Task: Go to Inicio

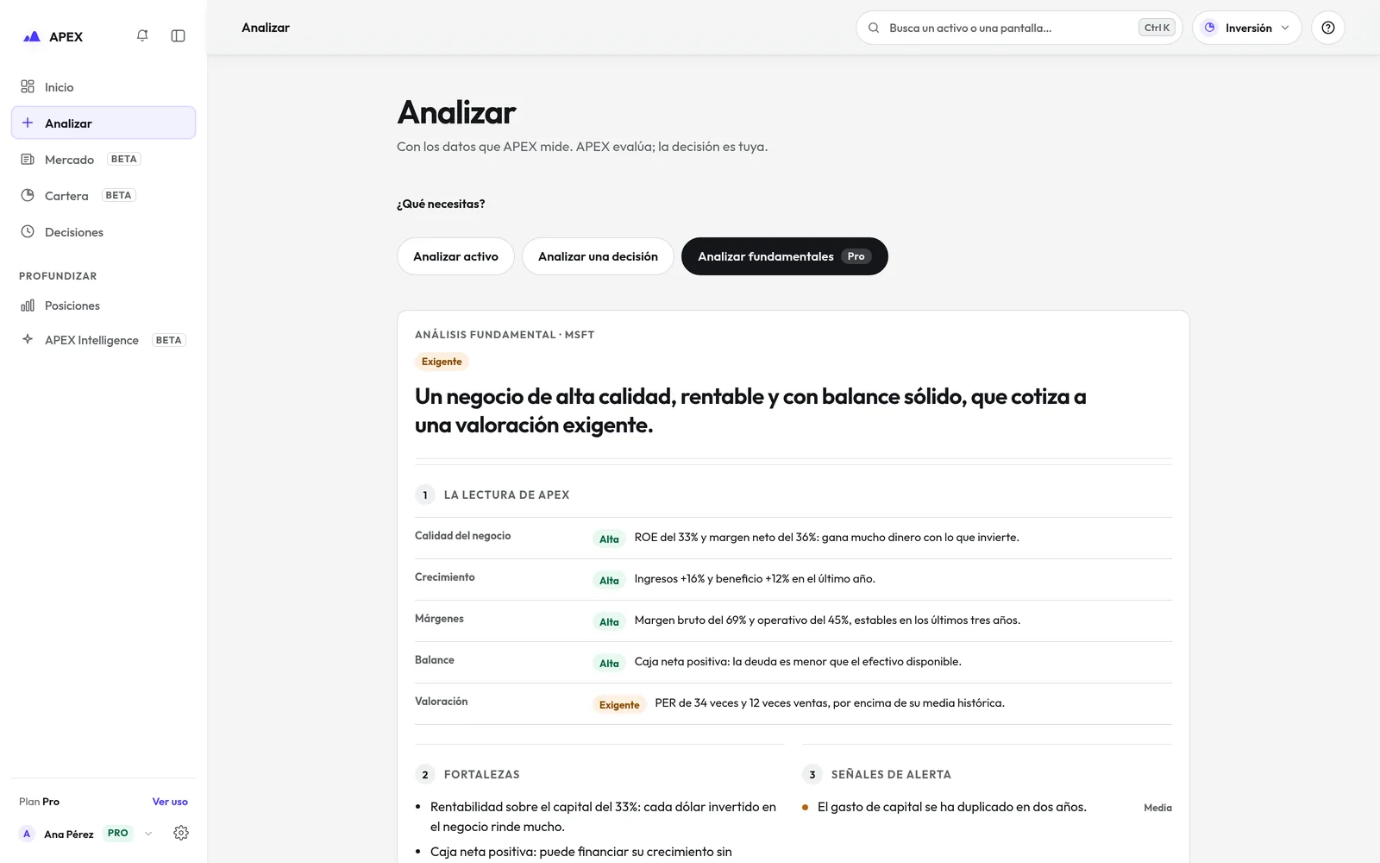Action: coord(103,87)
